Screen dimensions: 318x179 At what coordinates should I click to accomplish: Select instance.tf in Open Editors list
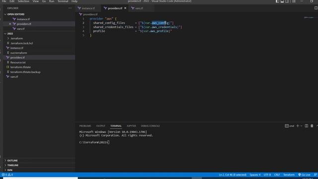23,19
